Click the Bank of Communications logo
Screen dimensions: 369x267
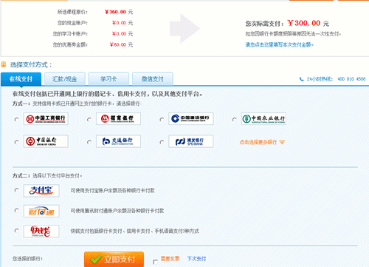[118, 141]
